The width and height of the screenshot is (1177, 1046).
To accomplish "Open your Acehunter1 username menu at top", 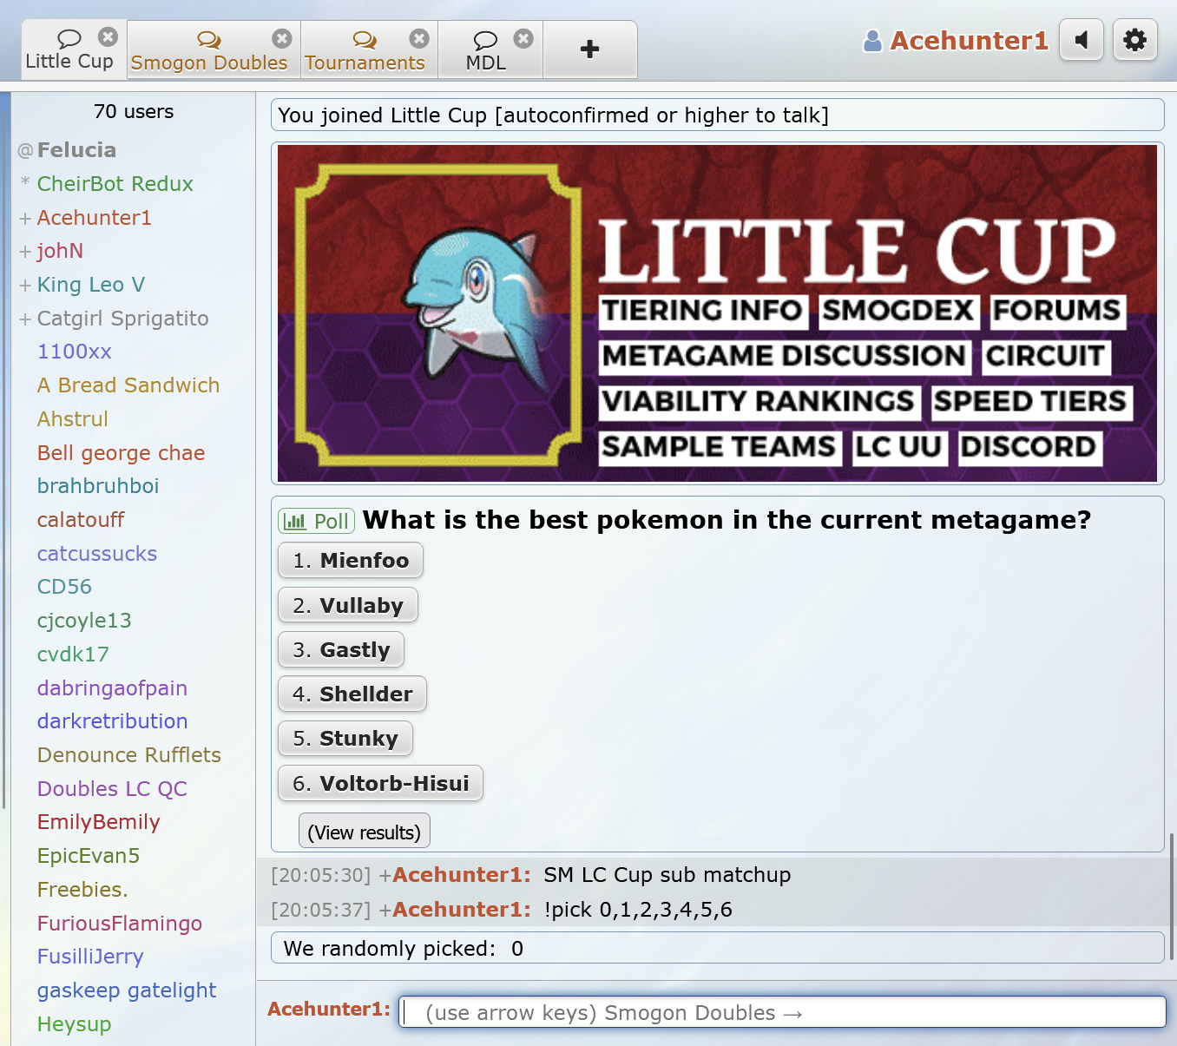I will pyautogui.click(x=969, y=41).
